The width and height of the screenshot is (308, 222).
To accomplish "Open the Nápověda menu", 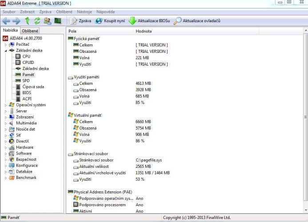I will coord(105,12).
